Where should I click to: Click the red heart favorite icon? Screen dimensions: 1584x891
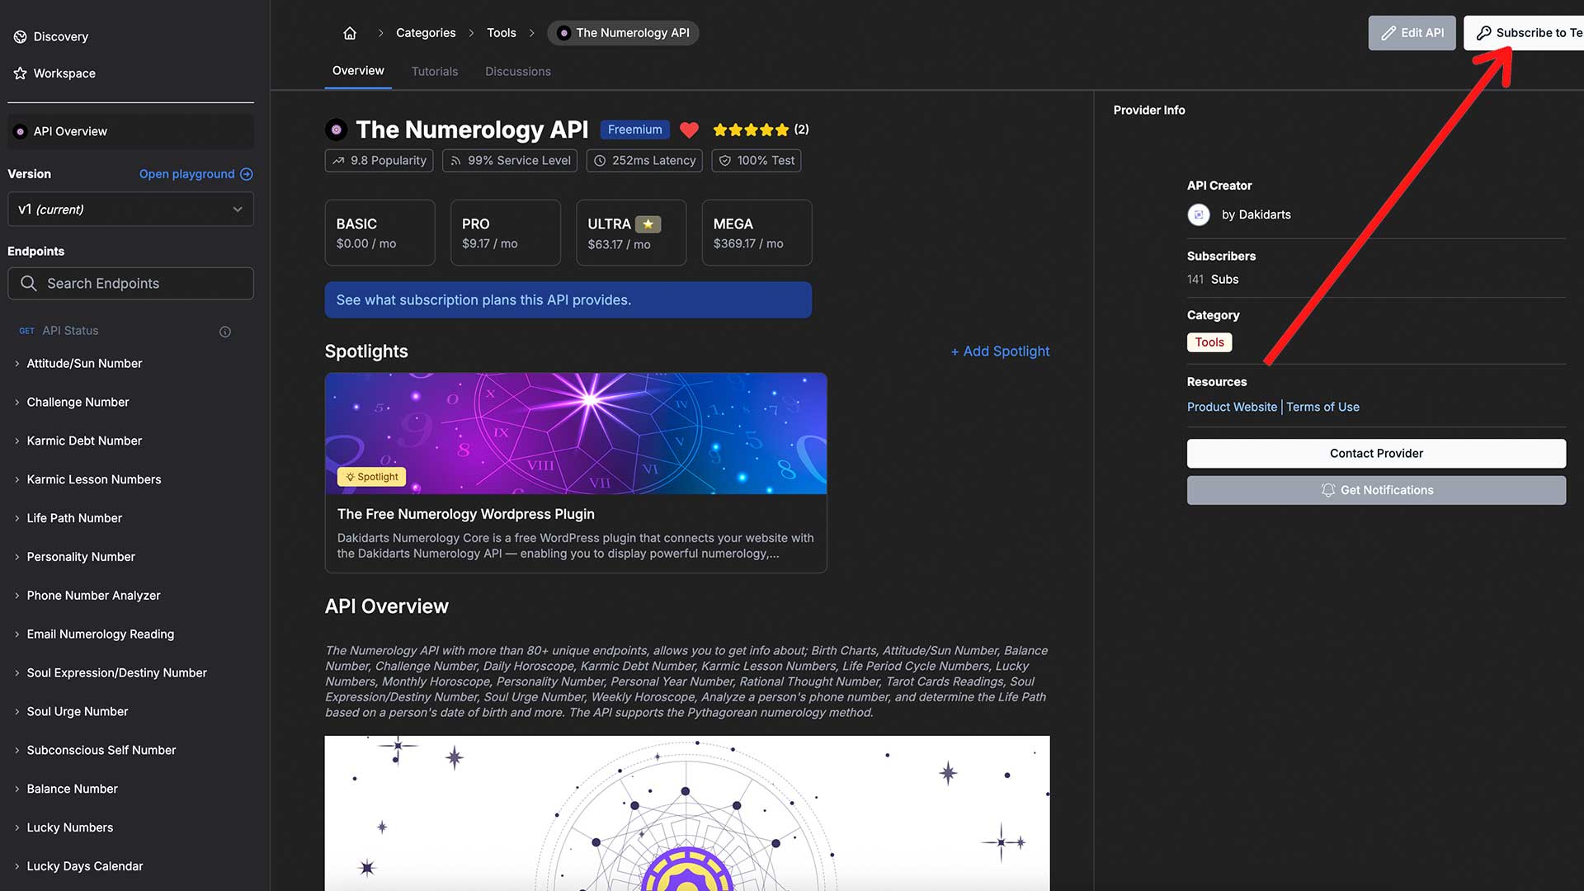689,130
